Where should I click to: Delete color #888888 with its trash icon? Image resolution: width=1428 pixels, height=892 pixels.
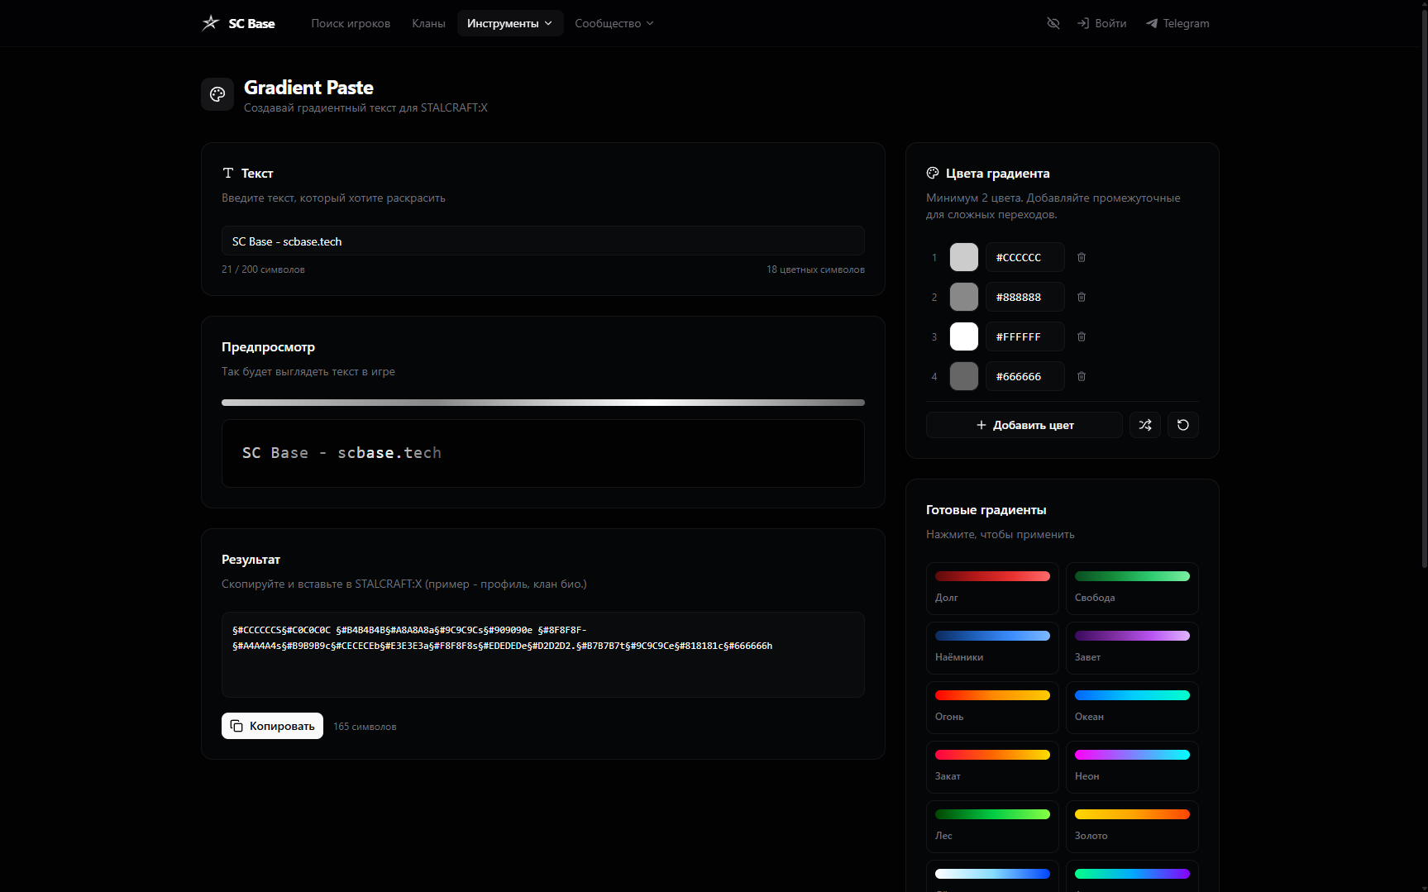[1082, 297]
